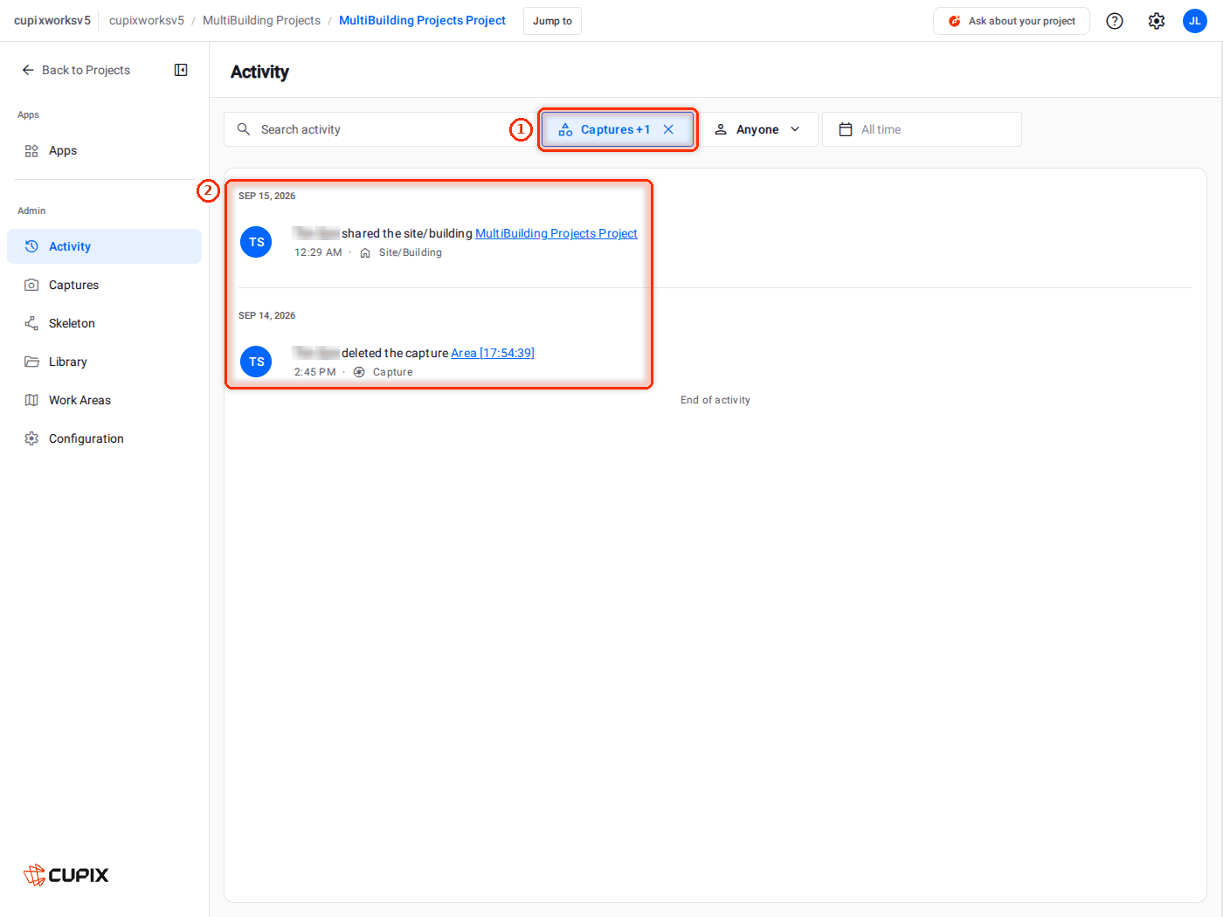Open Library in the sidebar
The width and height of the screenshot is (1223, 917).
click(x=105, y=362)
